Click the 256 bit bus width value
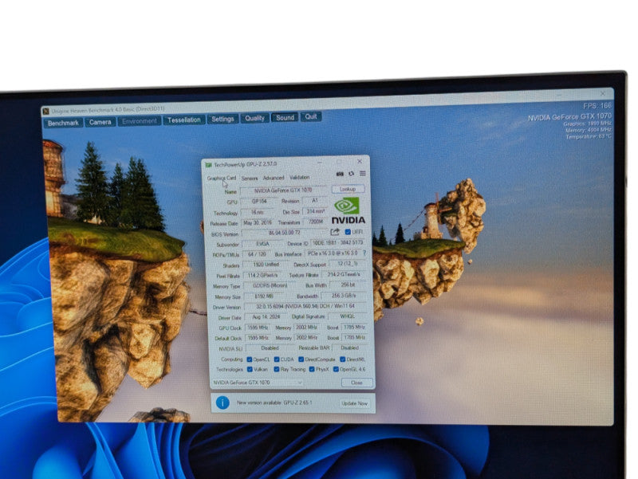The height and width of the screenshot is (479, 638). 348,285
